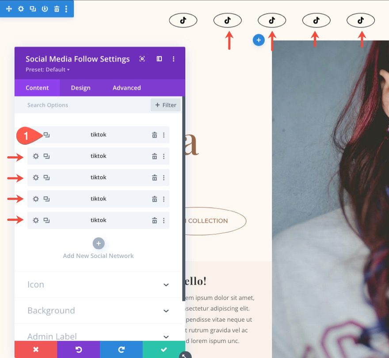
Task: Save changes with the green checkmark button
Action: pos(164,350)
